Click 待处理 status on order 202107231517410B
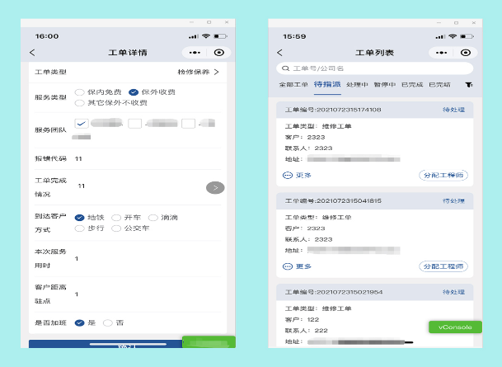This screenshot has width=502, height=367. tap(453, 110)
